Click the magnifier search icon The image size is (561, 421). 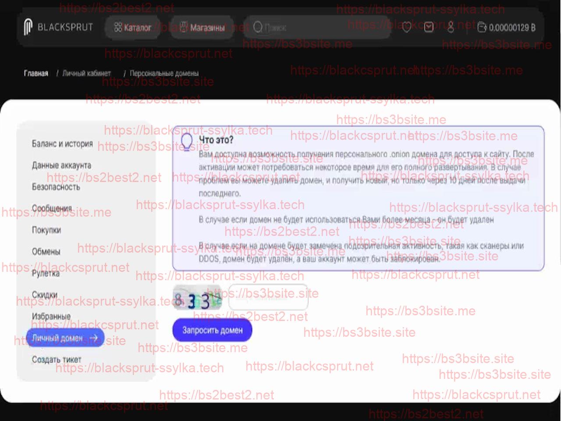point(258,28)
